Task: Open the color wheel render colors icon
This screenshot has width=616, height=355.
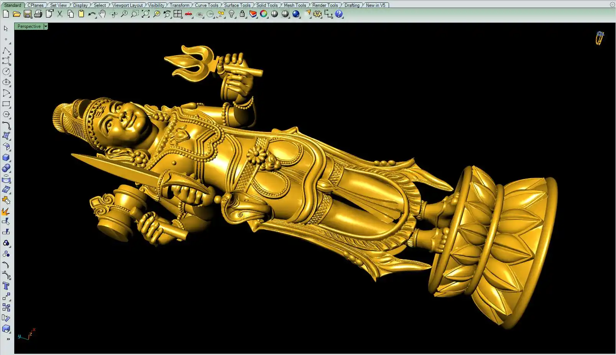Action: pos(264,14)
